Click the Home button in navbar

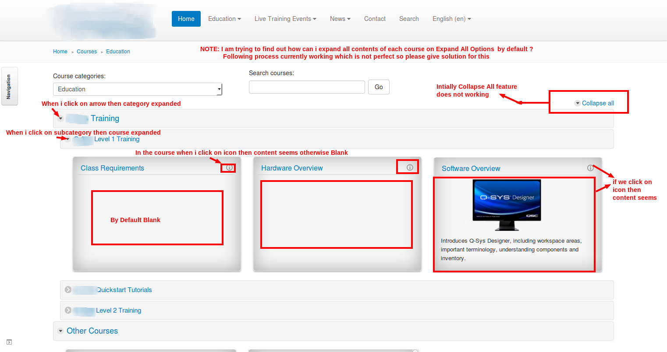186,19
